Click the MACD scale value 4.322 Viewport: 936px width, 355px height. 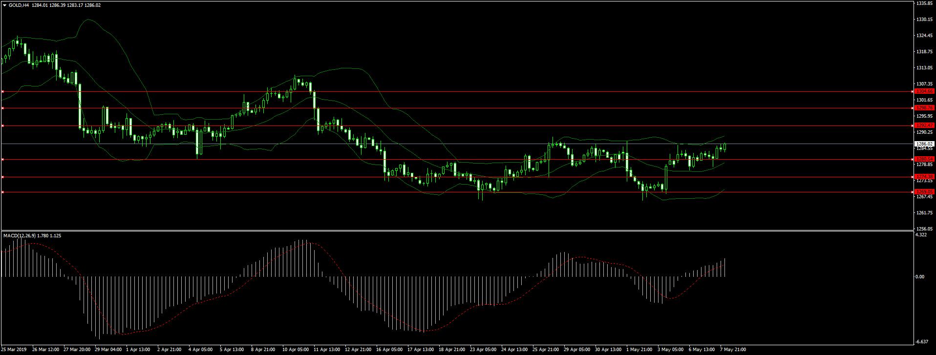(x=920, y=235)
